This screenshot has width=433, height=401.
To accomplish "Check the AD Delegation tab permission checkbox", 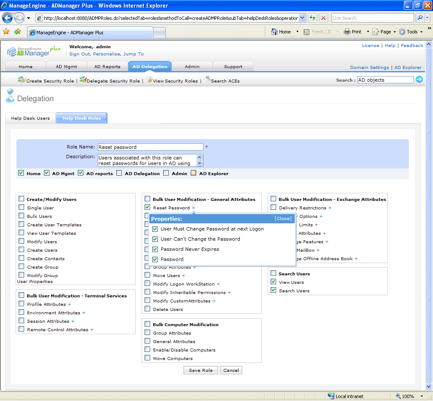I will [119, 173].
